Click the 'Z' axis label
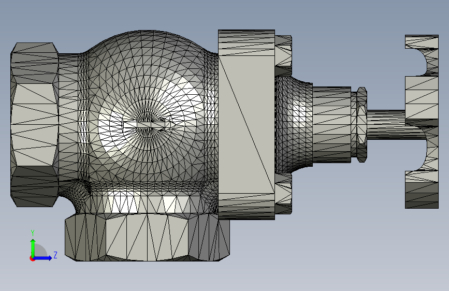 [55, 255]
